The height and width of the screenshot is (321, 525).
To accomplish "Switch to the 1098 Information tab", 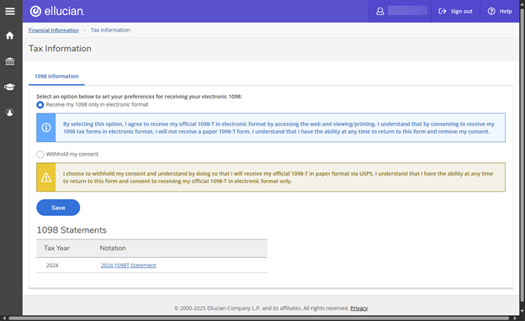I will click(56, 76).
